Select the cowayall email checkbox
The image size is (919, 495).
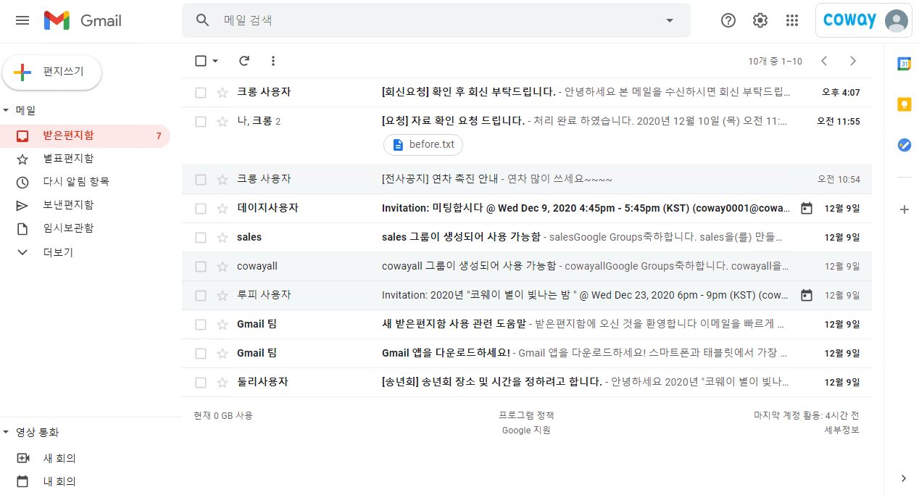(x=201, y=267)
